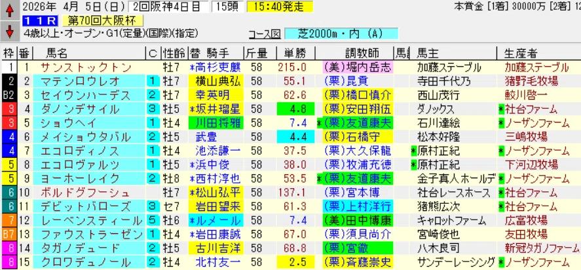Select horse エコロヴァルツ
581x270 pixels.
pos(80,165)
